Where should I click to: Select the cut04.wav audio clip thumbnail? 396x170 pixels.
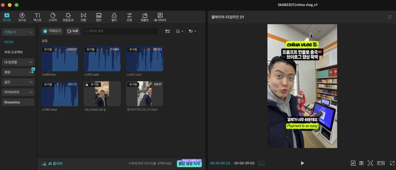tap(59, 94)
